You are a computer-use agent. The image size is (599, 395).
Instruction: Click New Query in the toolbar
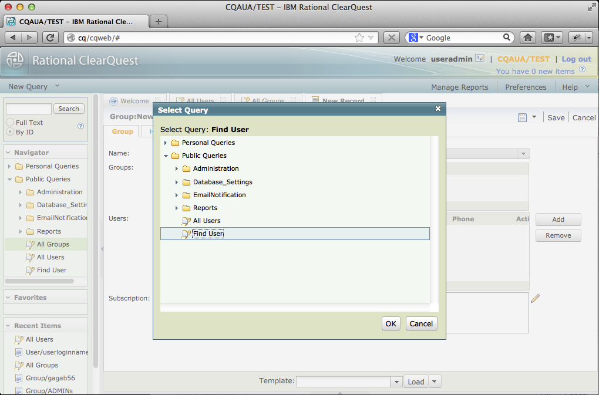tap(28, 87)
